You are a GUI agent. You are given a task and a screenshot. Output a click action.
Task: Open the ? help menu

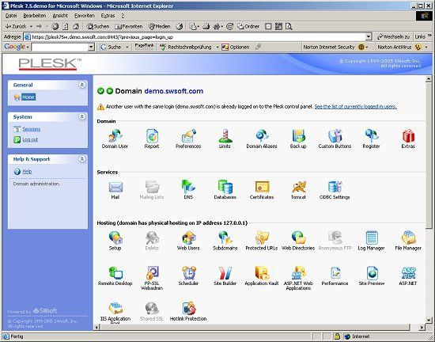(123, 16)
